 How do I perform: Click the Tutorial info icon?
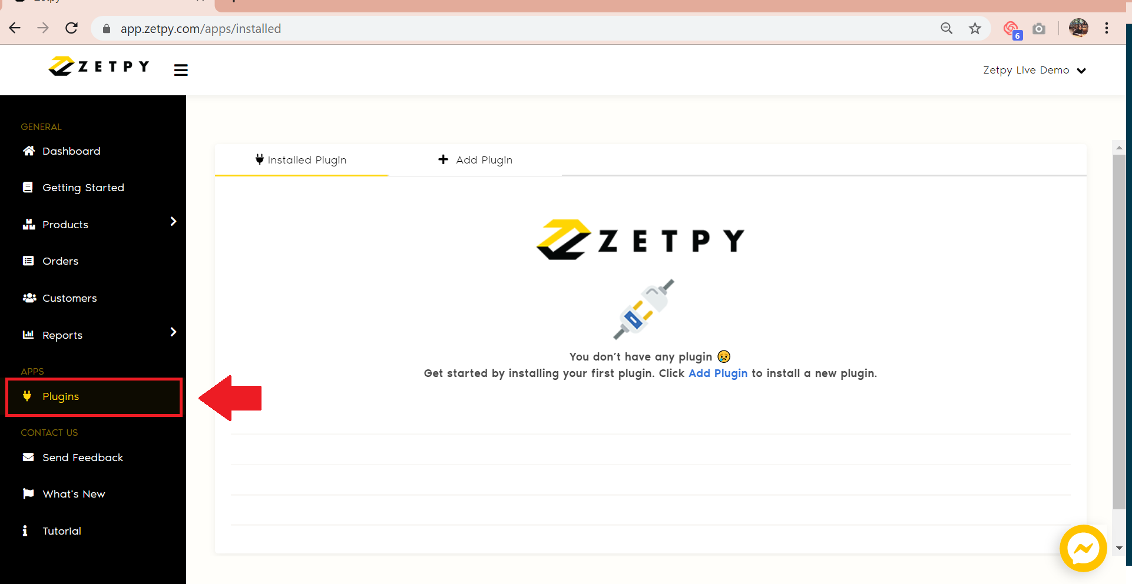pyautogui.click(x=25, y=530)
